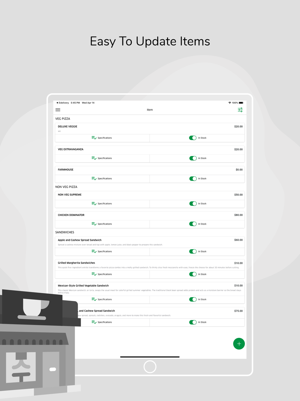This screenshot has width=300, height=401.
Task: Open the specifications list icon for Veg Extravaganza
Action: click(94, 158)
